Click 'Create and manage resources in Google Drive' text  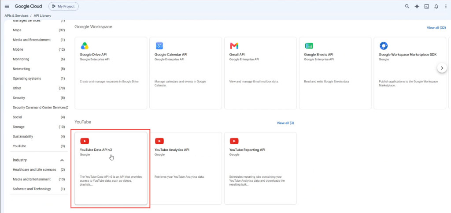click(x=110, y=82)
